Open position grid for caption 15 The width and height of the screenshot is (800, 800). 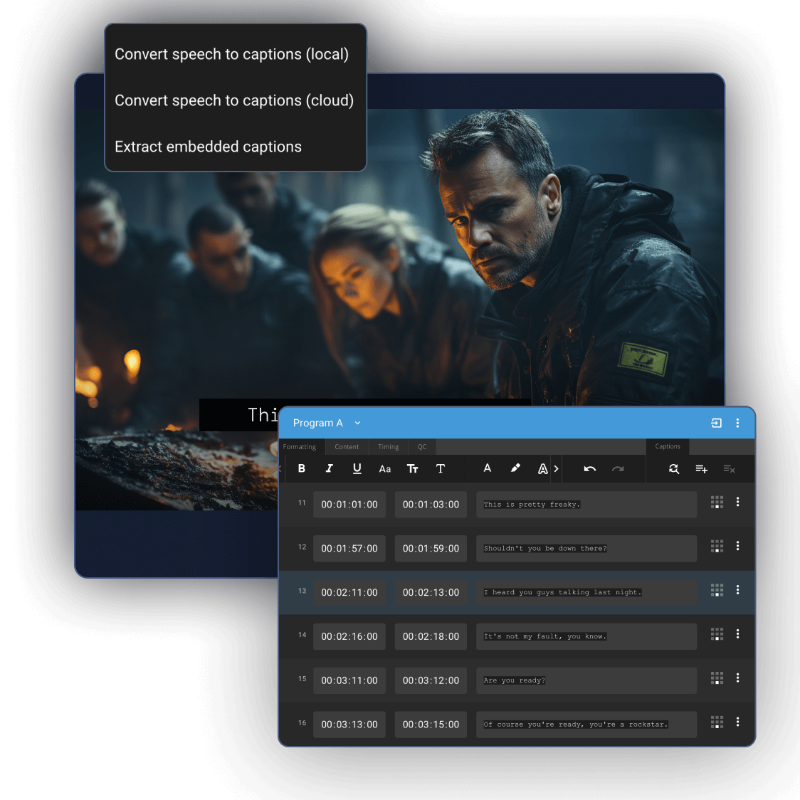click(x=717, y=678)
